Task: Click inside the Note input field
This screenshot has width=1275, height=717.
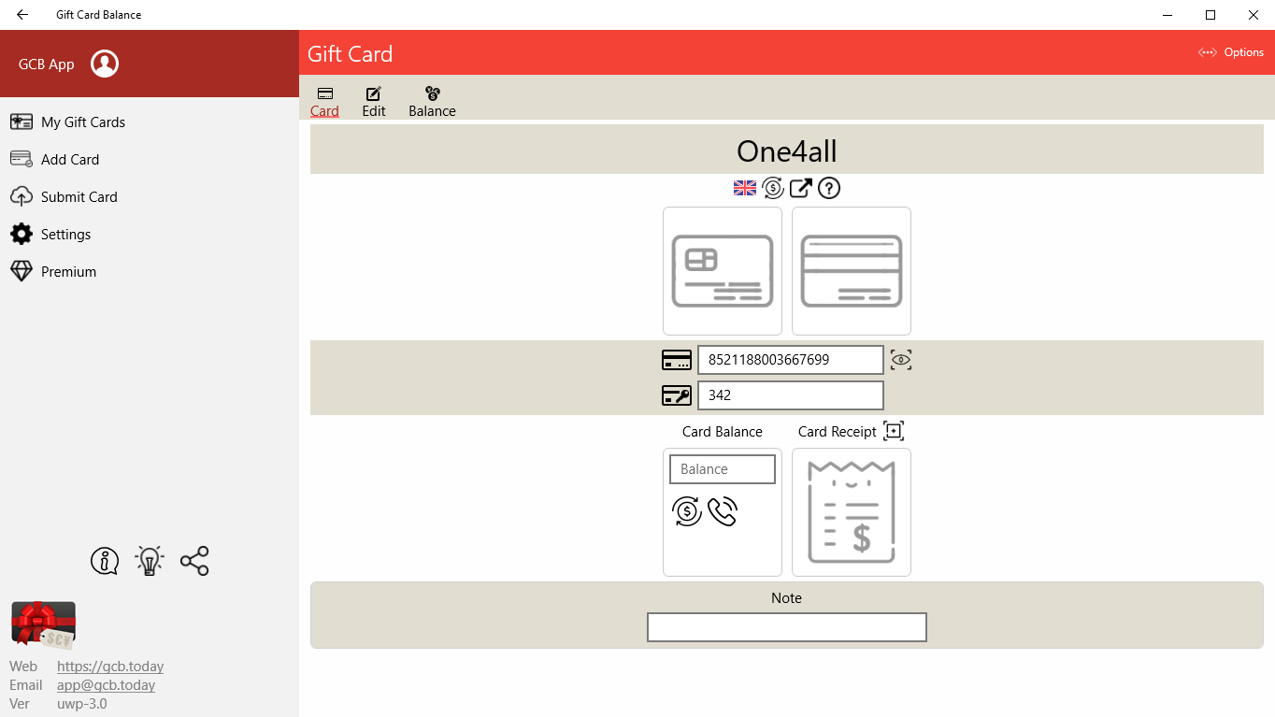Action: pos(786,627)
